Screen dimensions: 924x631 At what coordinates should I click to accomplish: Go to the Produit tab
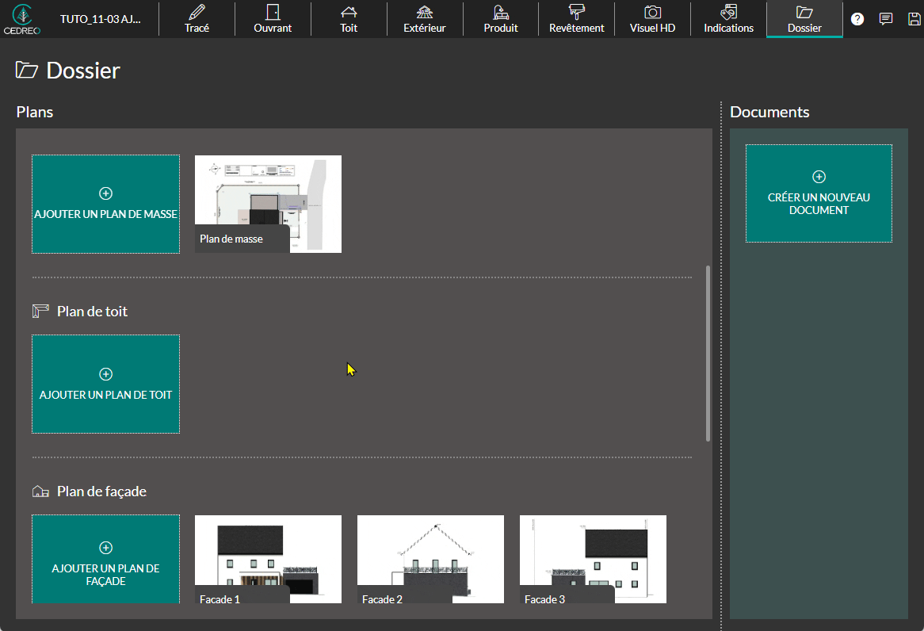(501, 19)
